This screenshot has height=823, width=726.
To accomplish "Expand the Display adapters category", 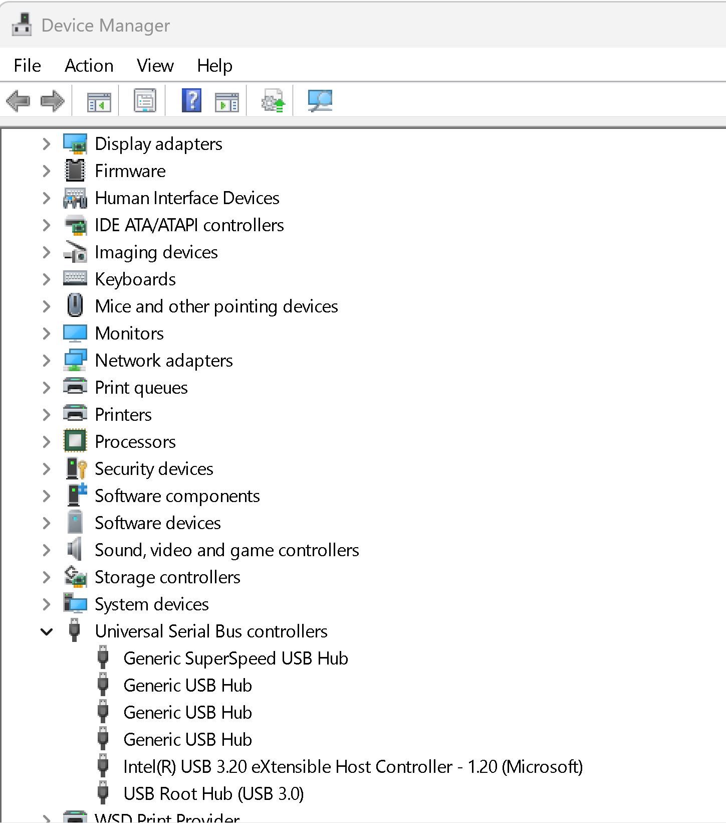I will click(x=47, y=144).
